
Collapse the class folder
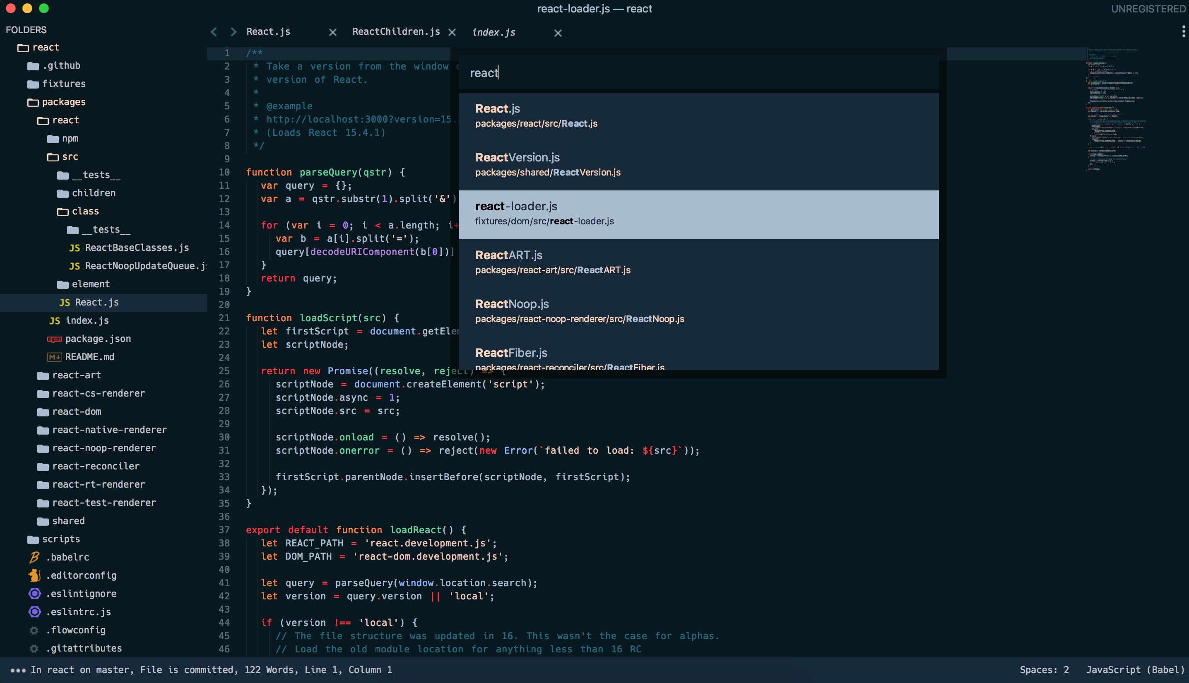coord(63,212)
